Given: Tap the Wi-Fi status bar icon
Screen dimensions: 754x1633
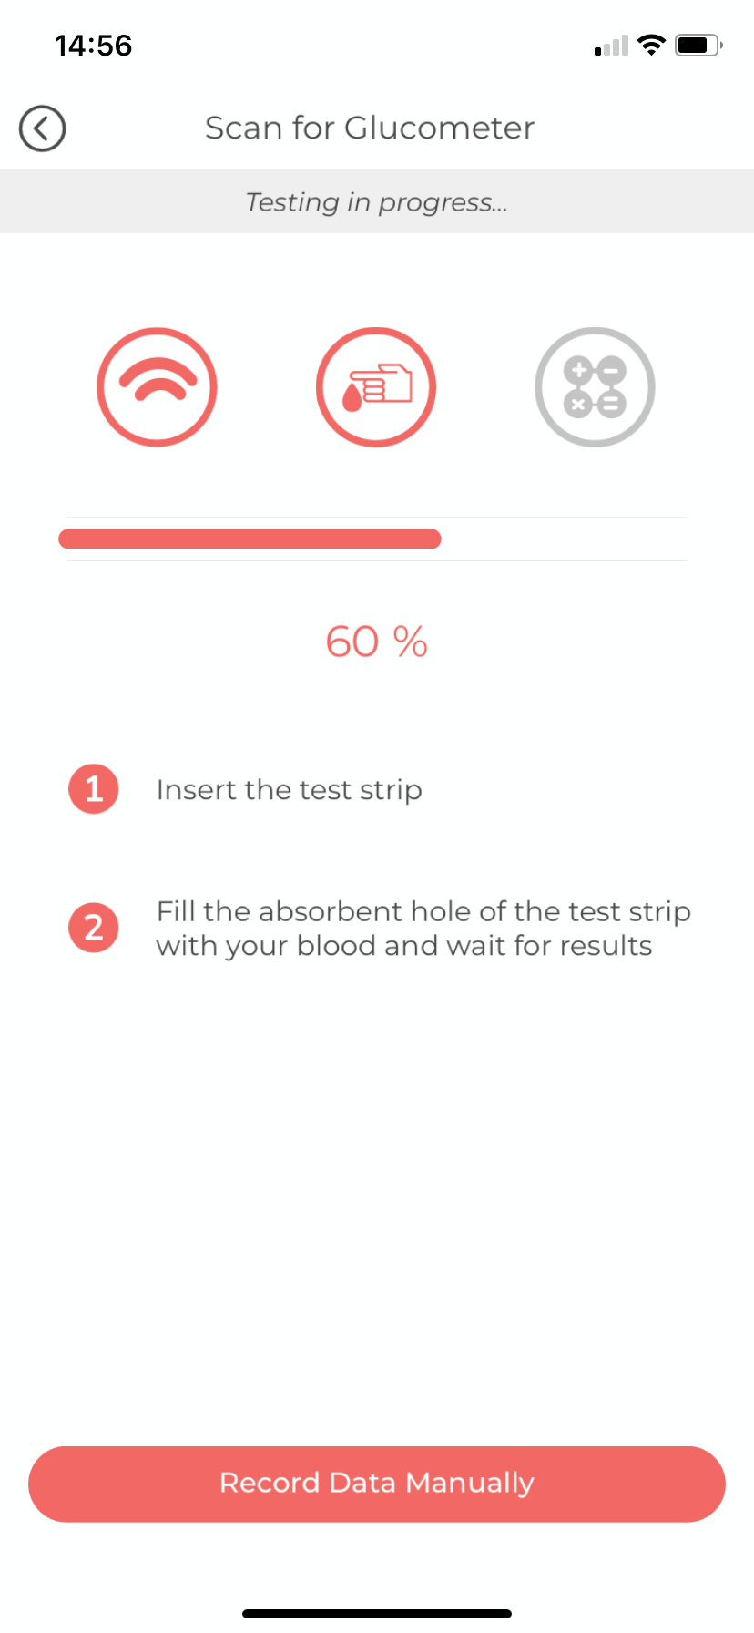Looking at the screenshot, I should point(651,45).
